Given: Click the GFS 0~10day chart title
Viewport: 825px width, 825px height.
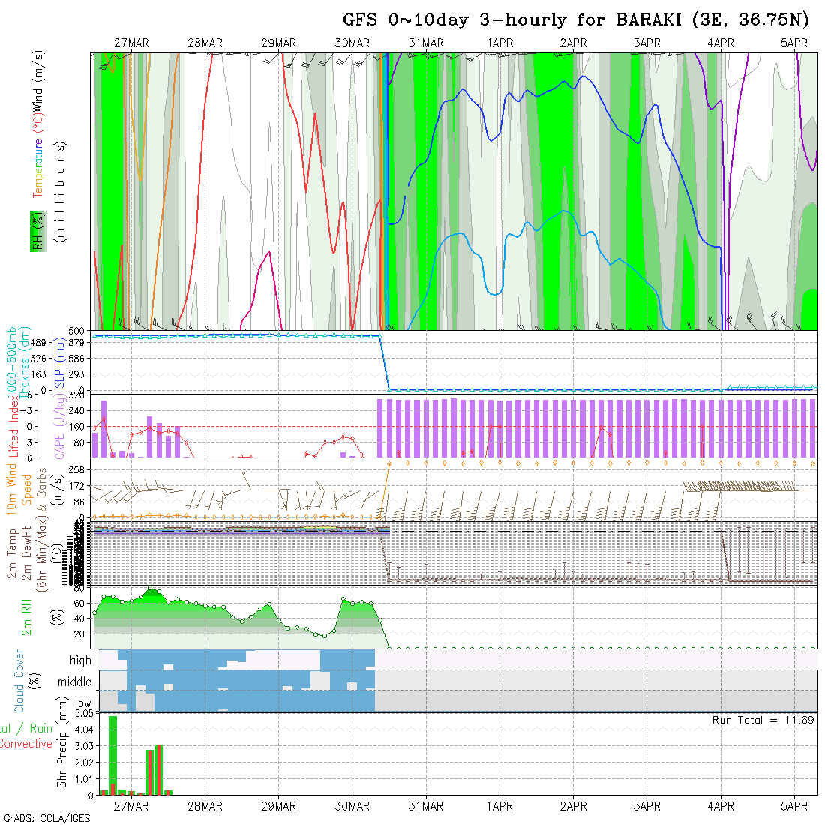Looking at the screenshot, I should coord(575,20).
